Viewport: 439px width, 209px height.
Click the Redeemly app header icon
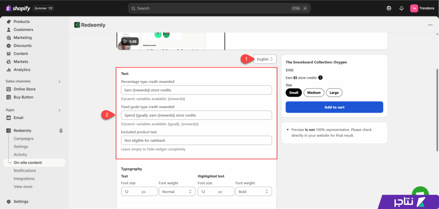(77, 25)
